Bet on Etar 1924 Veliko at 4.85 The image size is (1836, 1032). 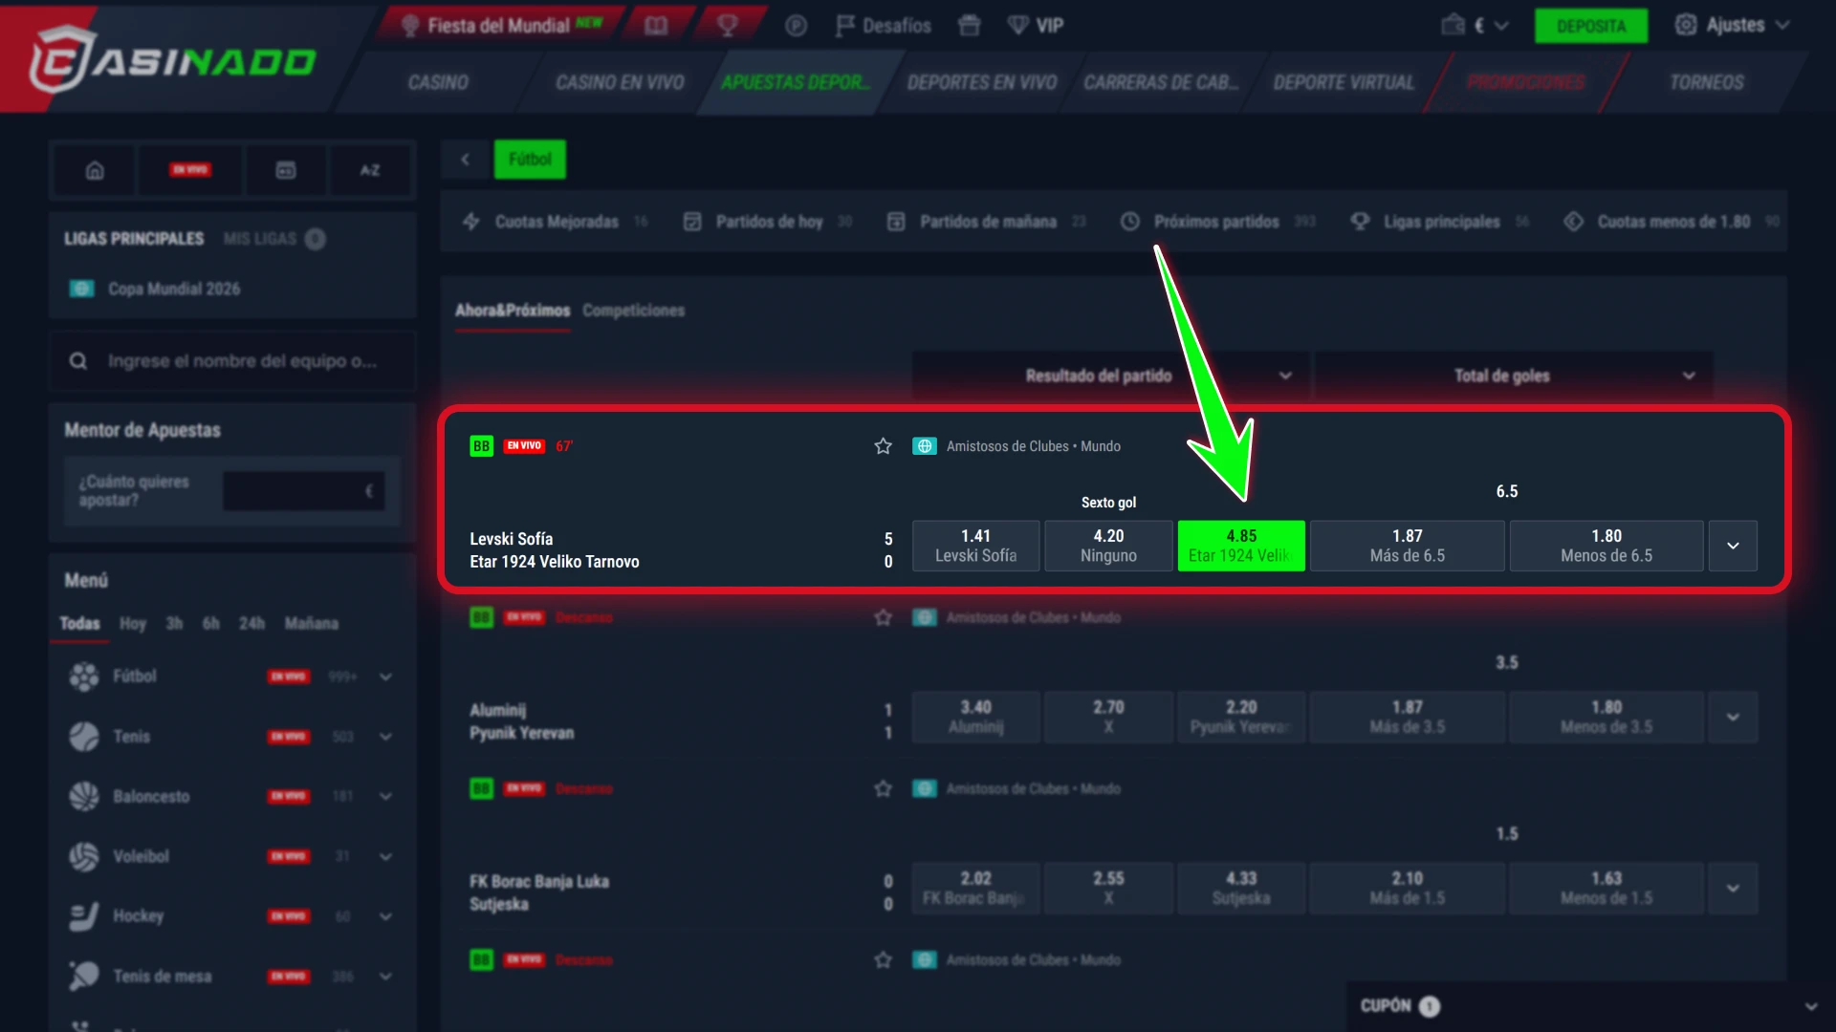[1241, 546]
